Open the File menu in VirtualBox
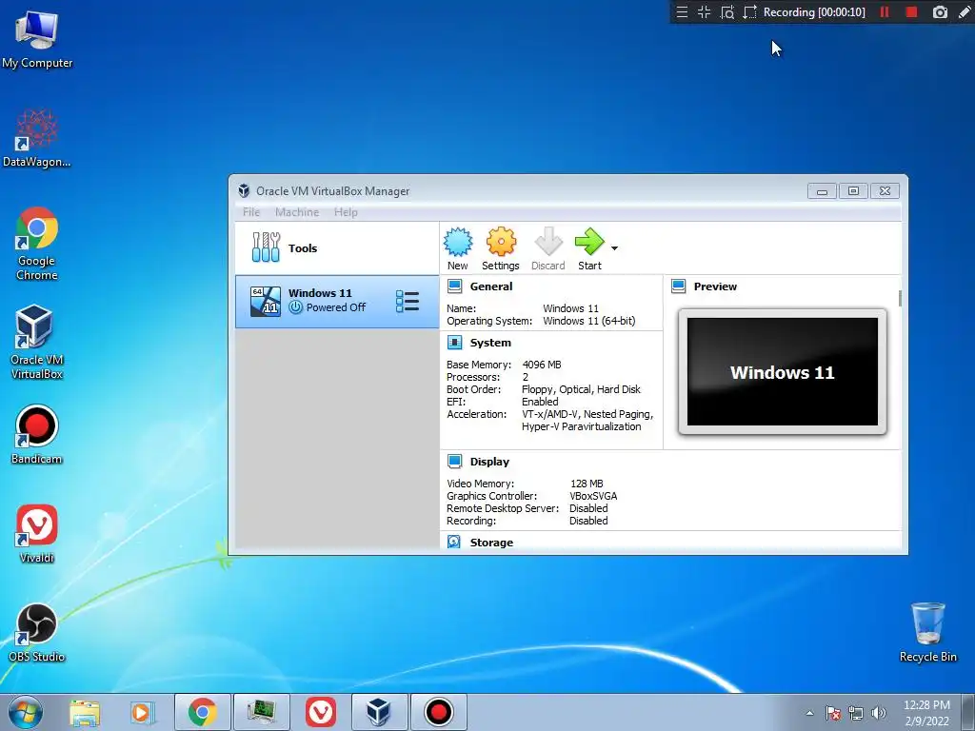975x731 pixels. tap(251, 212)
